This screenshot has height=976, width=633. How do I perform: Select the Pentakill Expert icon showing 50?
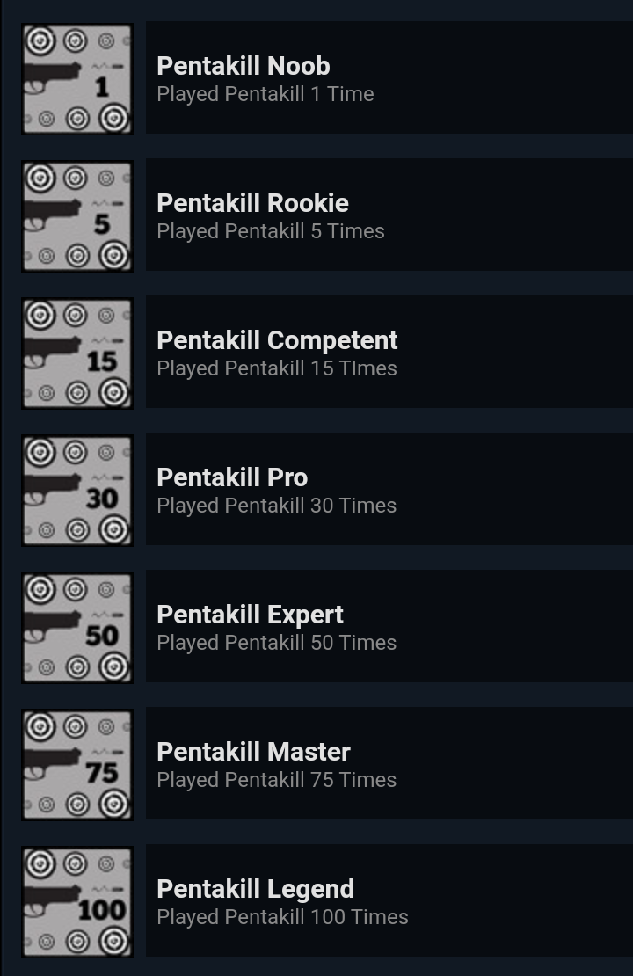pyautogui.click(x=77, y=627)
